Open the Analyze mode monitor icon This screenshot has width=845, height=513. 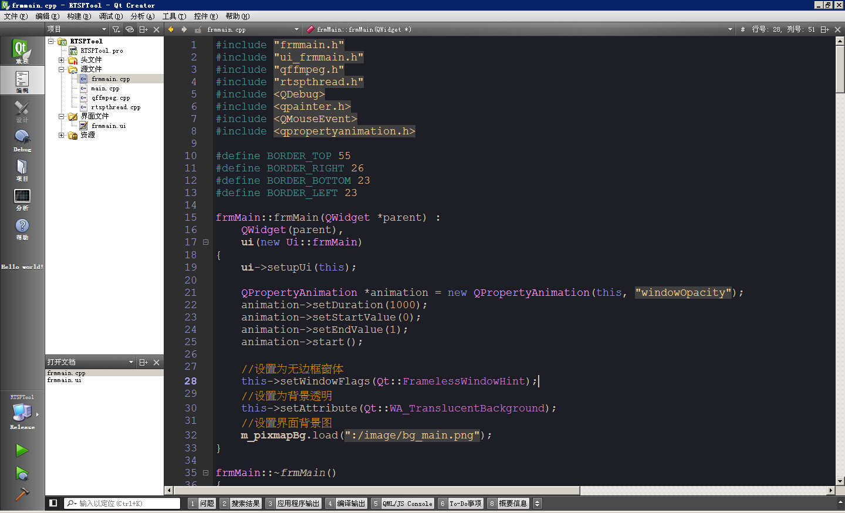pyautogui.click(x=22, y=199)
